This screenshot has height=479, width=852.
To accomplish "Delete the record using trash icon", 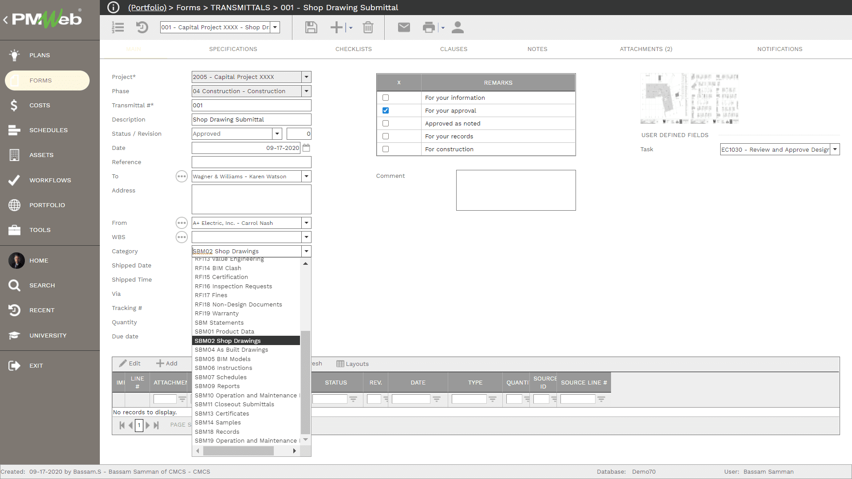I will coord(368,27).
